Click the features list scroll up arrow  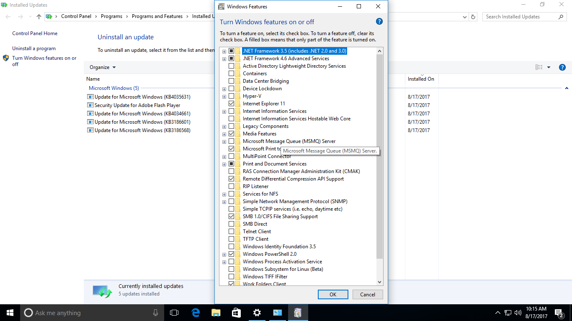point(380,51)
